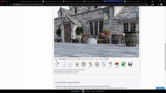Open a new browser tab with plus
This screenshot has width=166, height=93.
click(146, 2)
